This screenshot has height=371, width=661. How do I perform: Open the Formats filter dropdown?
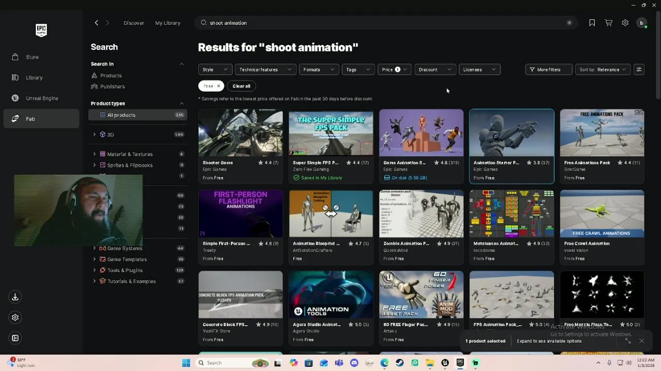point(319,70)
